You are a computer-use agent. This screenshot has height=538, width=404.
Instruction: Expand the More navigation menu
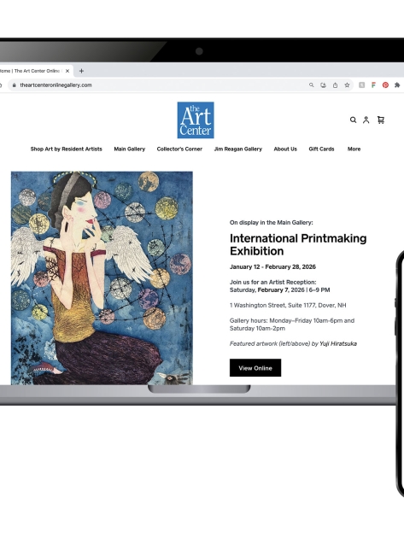pos(354,149)
